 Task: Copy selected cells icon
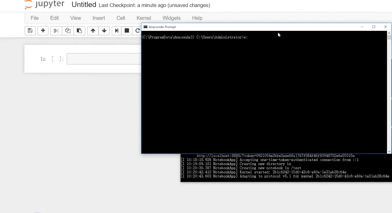tap(68, 31)
